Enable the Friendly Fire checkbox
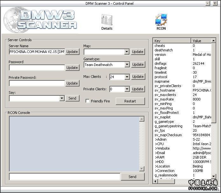This screenshot has height=193, width=221. click(87, 101)
